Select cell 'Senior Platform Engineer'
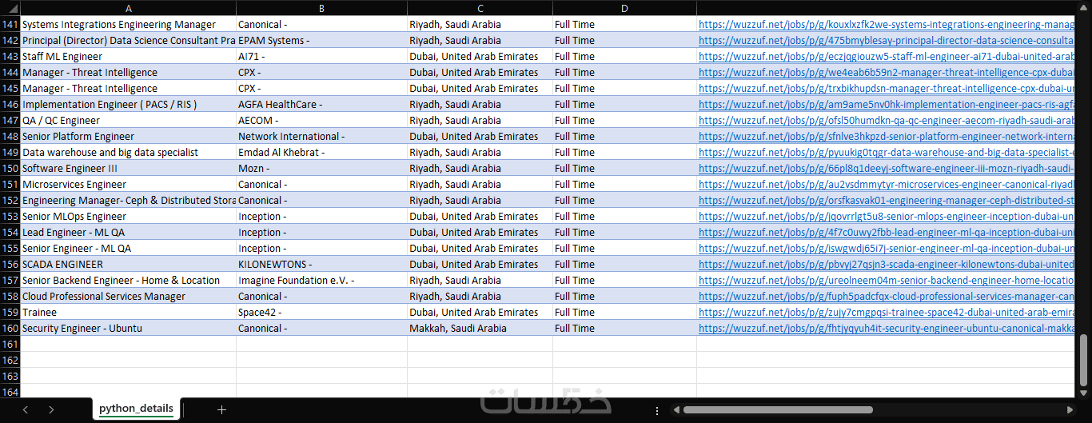This screenshot has width=1092, height=423. click(129, 136)
